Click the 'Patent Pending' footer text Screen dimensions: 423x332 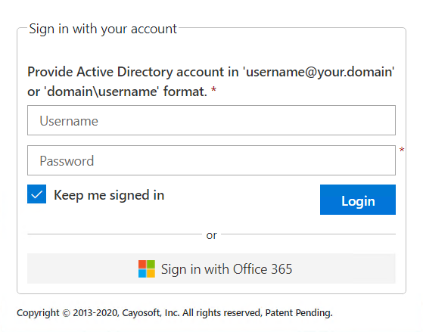tap(299, 313)
